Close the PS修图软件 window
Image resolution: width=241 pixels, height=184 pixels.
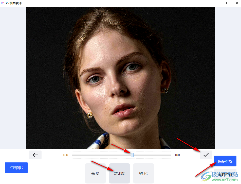(x=237, y=3)
